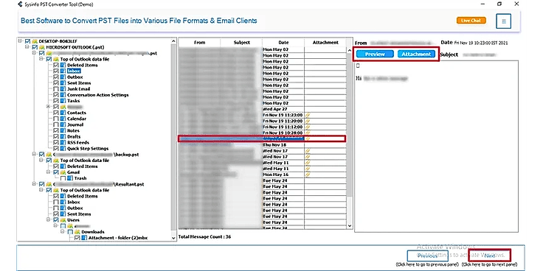The width and height of the screenshot is (543, 271).
Task: Open the hamburger menu icon beside Live Chat
Action: pyautogui.click(x=503, y=21)
